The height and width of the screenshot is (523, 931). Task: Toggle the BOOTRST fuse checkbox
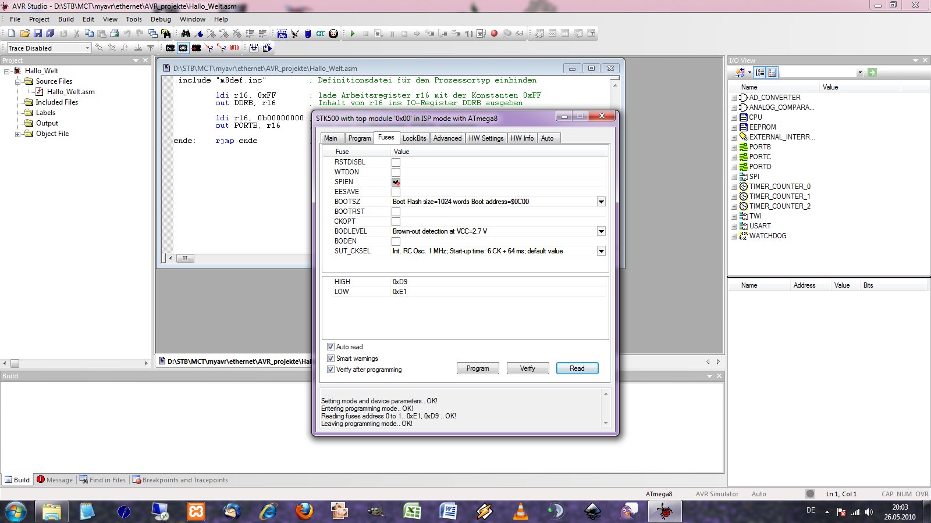396,212
